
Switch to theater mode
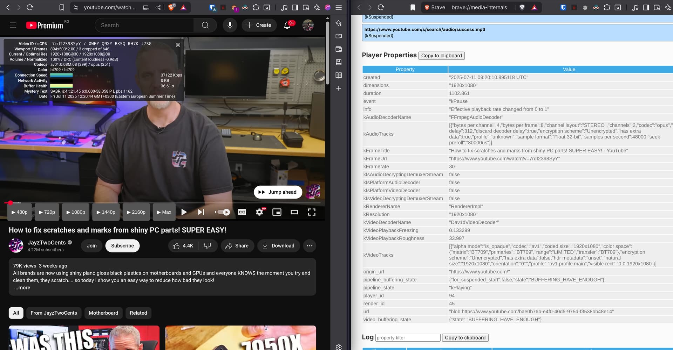pyautogui.click(x=294, y=212)
